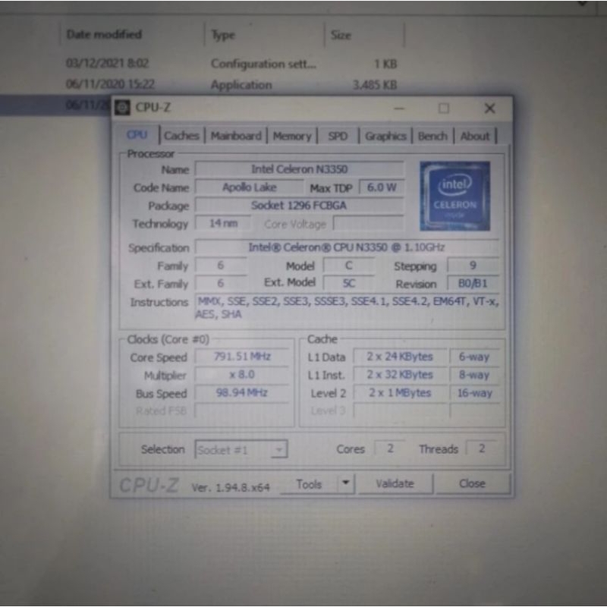Open the Mainboard tab
This screenshot has height=607, width=607.
click(x=236, y=136)
